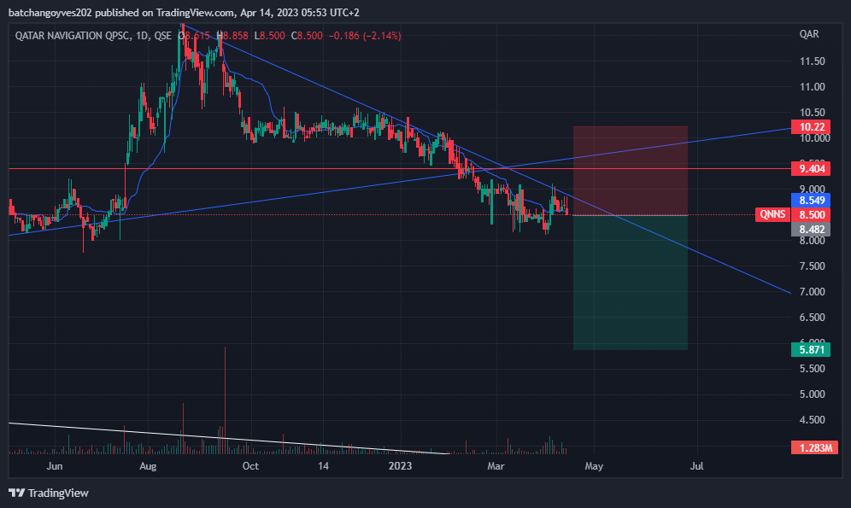Click the close value C8.500
Viewport: 851px width, 508px height.
[x=307, y=36]
